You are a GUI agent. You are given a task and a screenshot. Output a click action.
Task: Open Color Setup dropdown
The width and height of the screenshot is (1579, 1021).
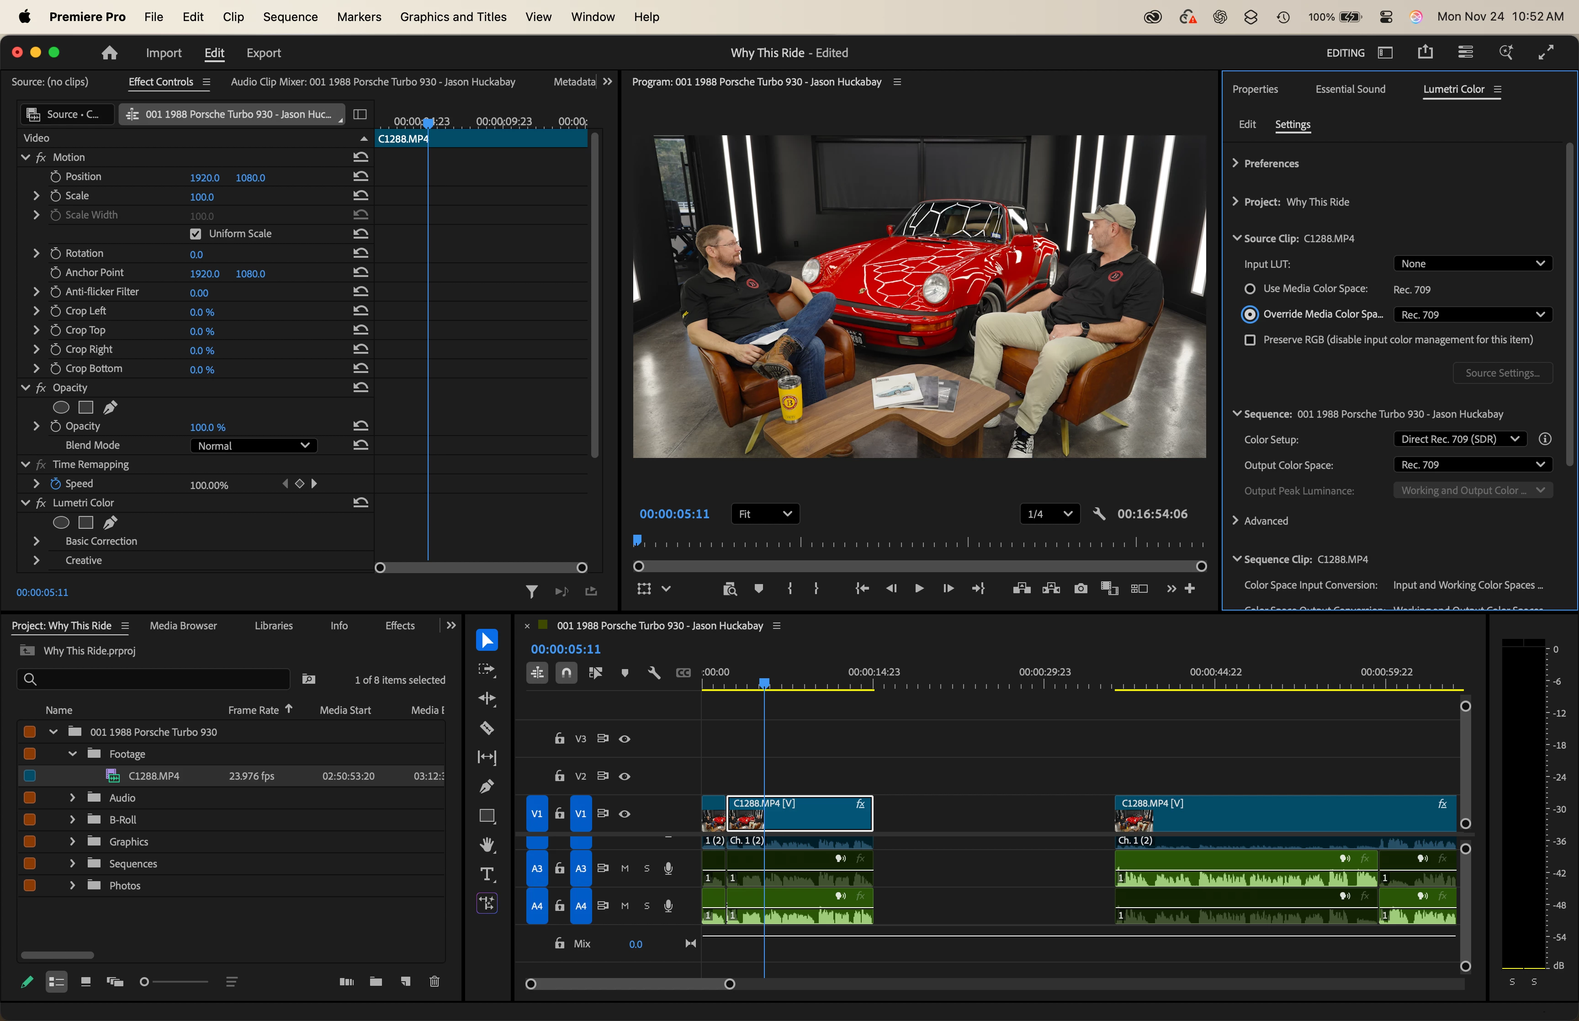[x=1460, y=440]
